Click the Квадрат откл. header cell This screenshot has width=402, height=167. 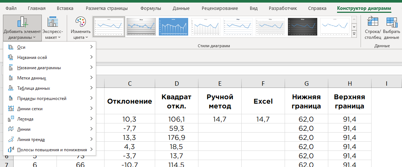tap(176, 101)
